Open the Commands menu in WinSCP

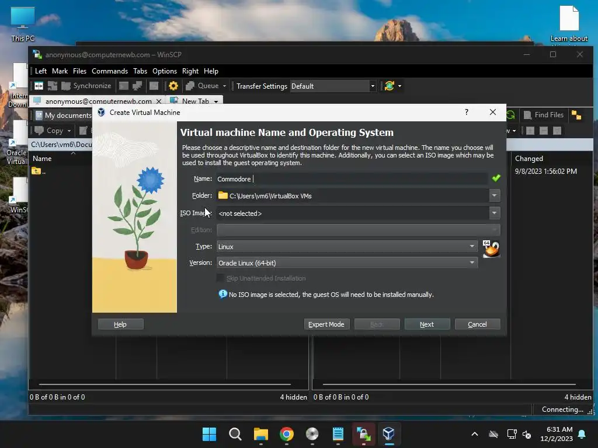(110, 71)
